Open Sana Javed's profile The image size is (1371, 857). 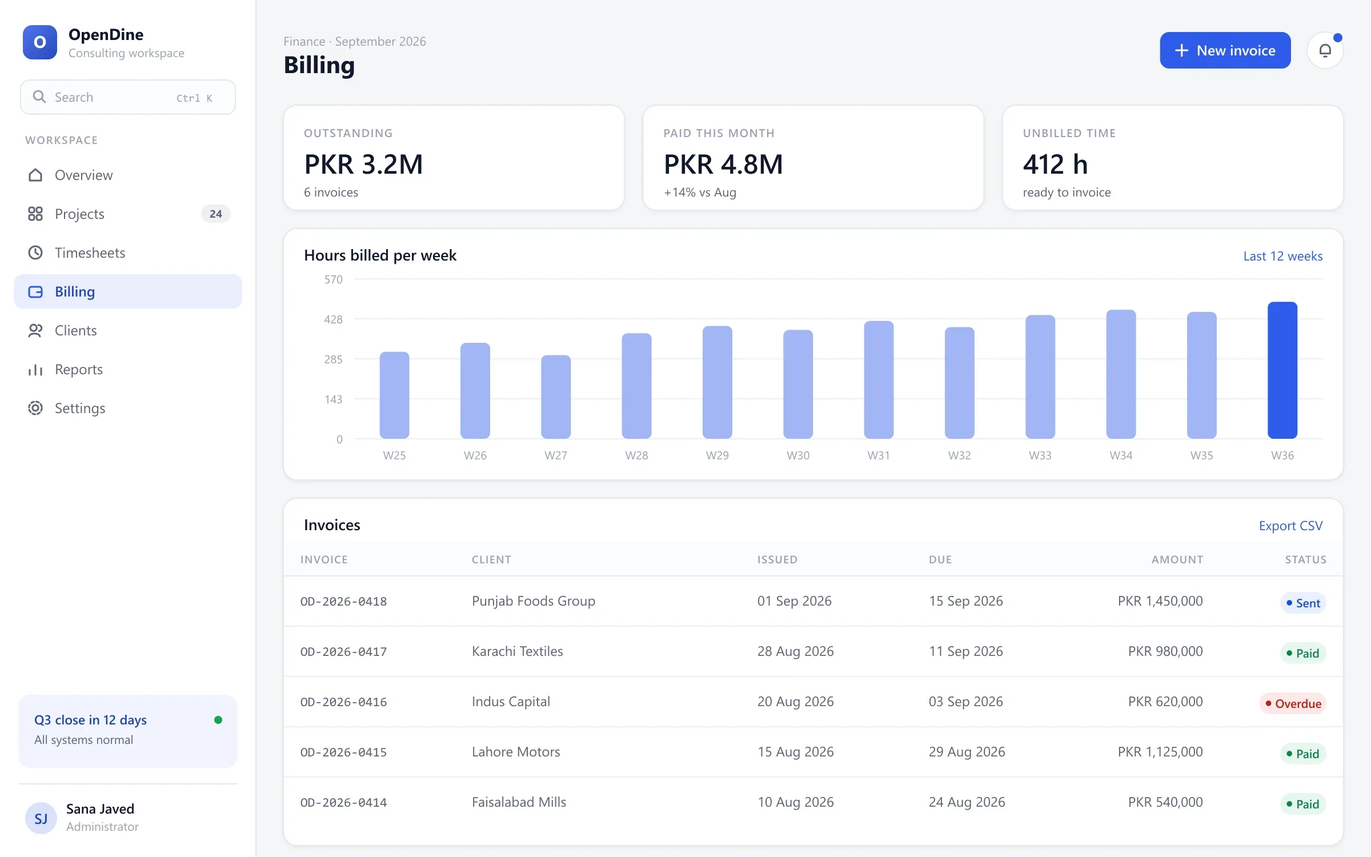[128, 818]
